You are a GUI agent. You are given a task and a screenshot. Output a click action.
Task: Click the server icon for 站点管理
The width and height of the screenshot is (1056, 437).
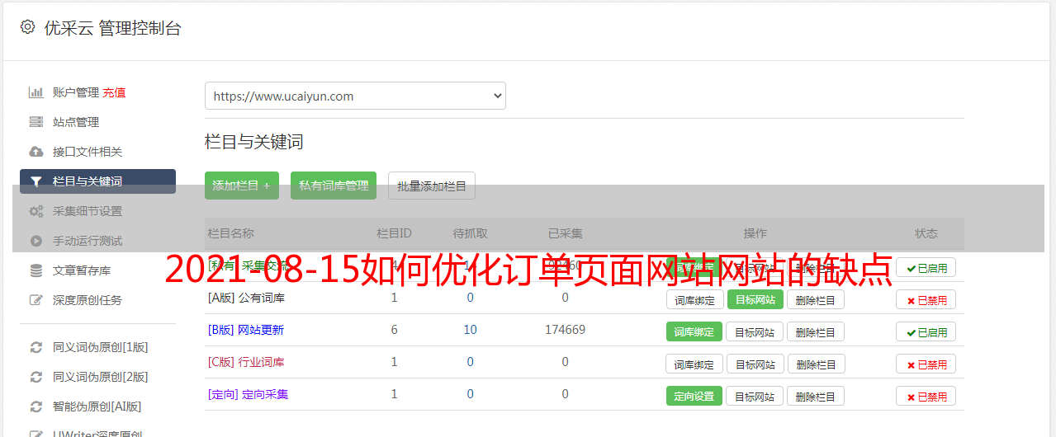36,122
